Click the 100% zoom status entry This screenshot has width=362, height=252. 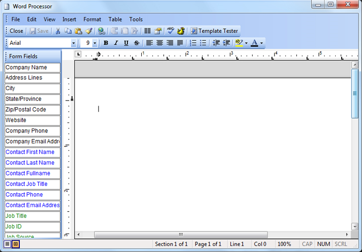pyautogui.click(x=284, y=244)
